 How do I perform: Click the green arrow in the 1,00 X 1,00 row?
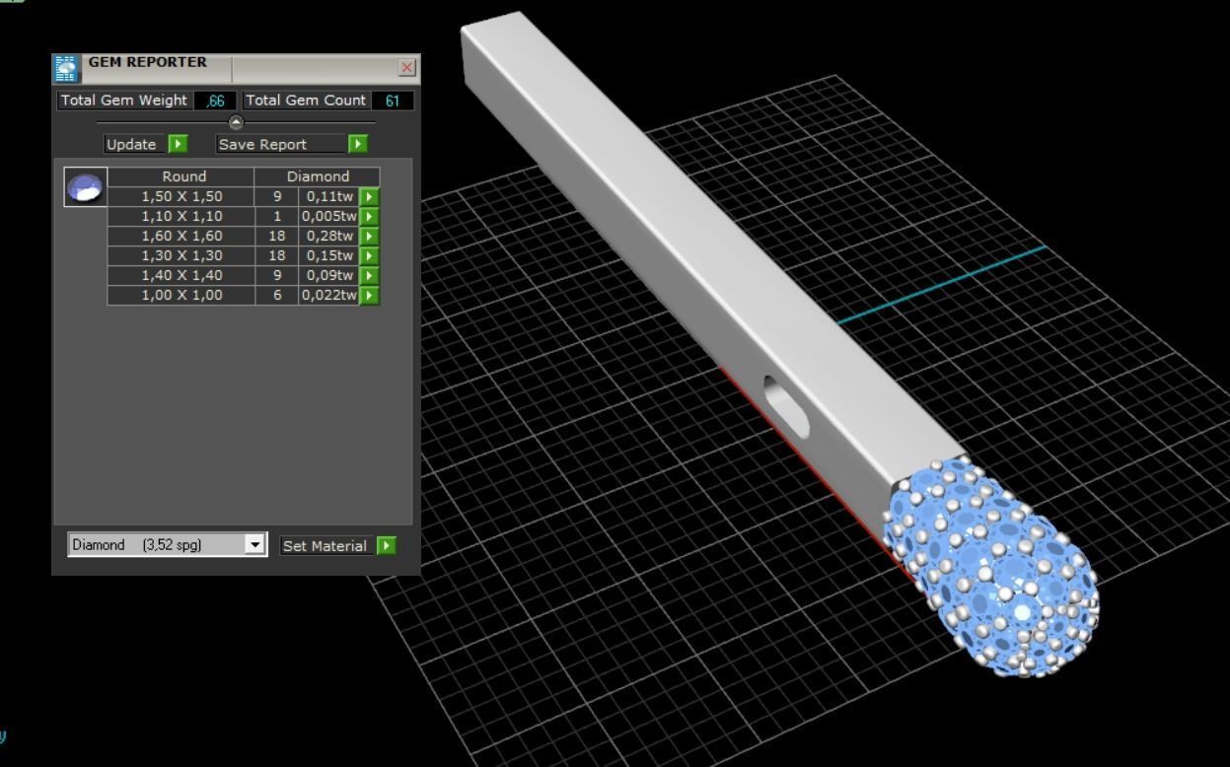[x=370, y=295]
